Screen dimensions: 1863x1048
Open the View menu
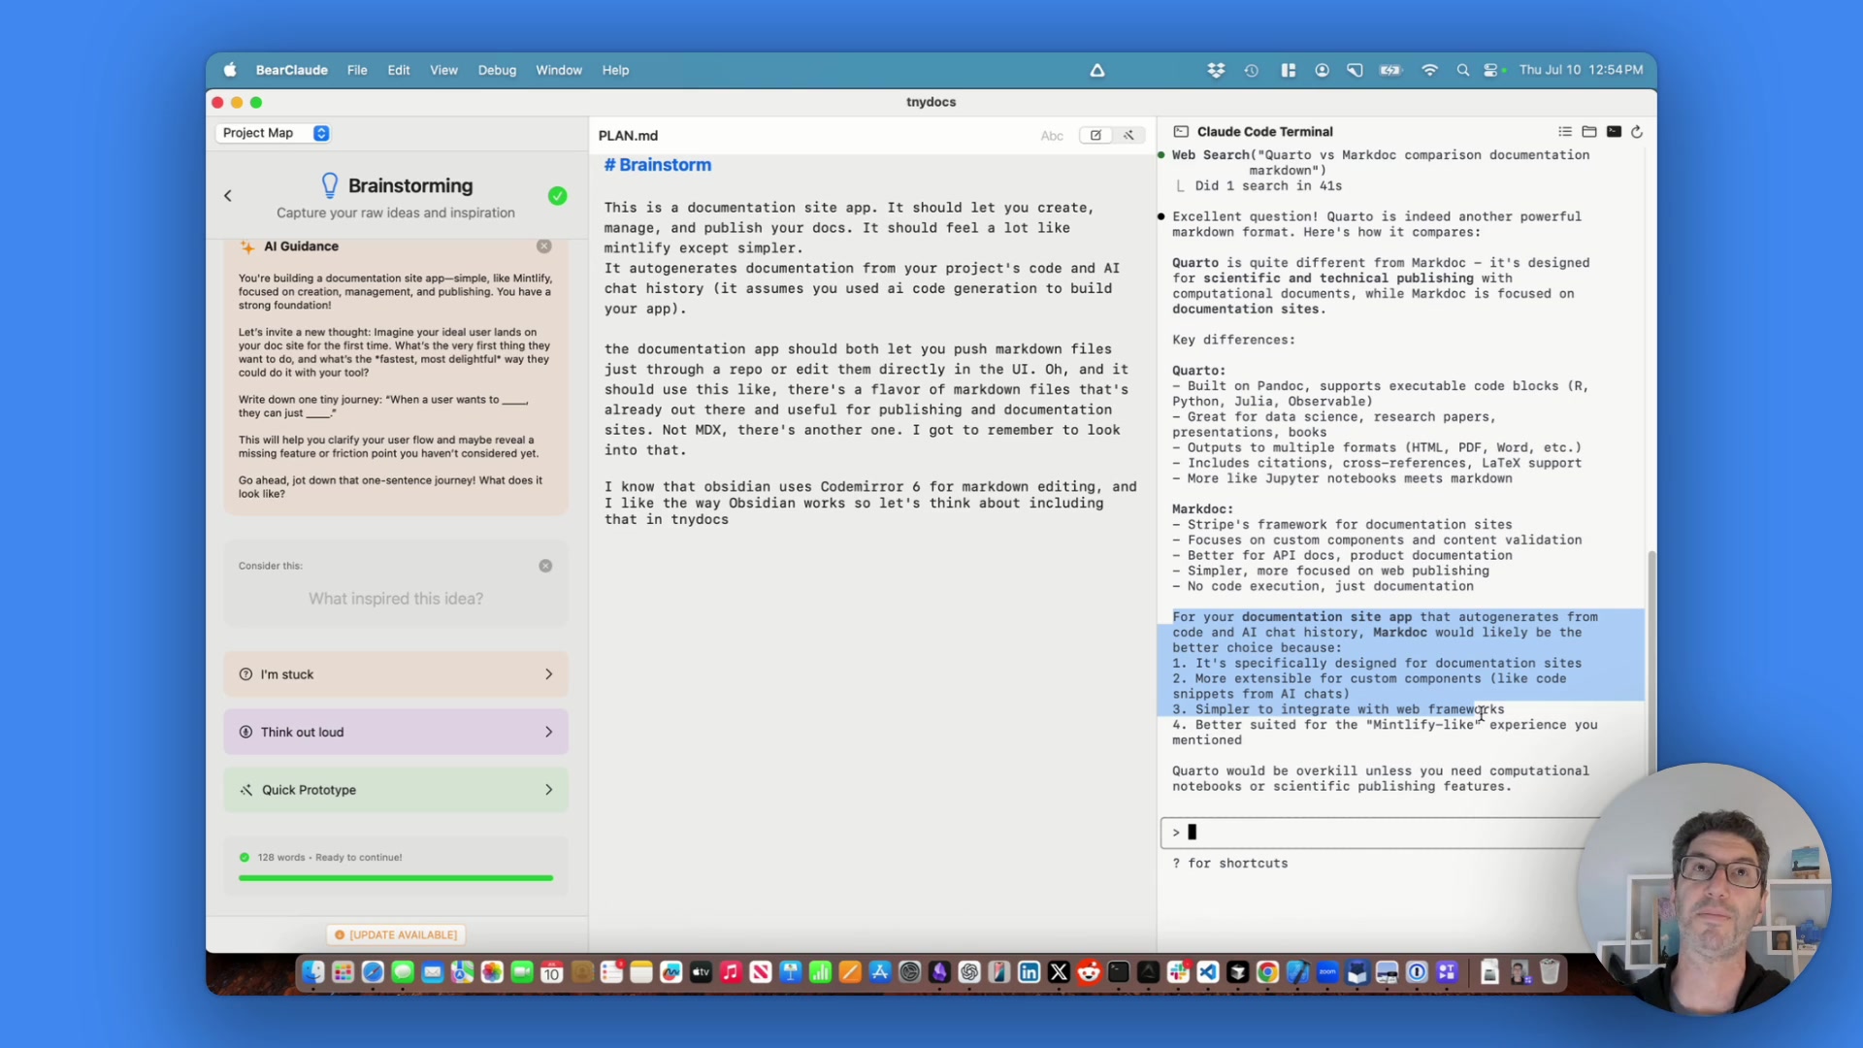(x=443, y=70)
